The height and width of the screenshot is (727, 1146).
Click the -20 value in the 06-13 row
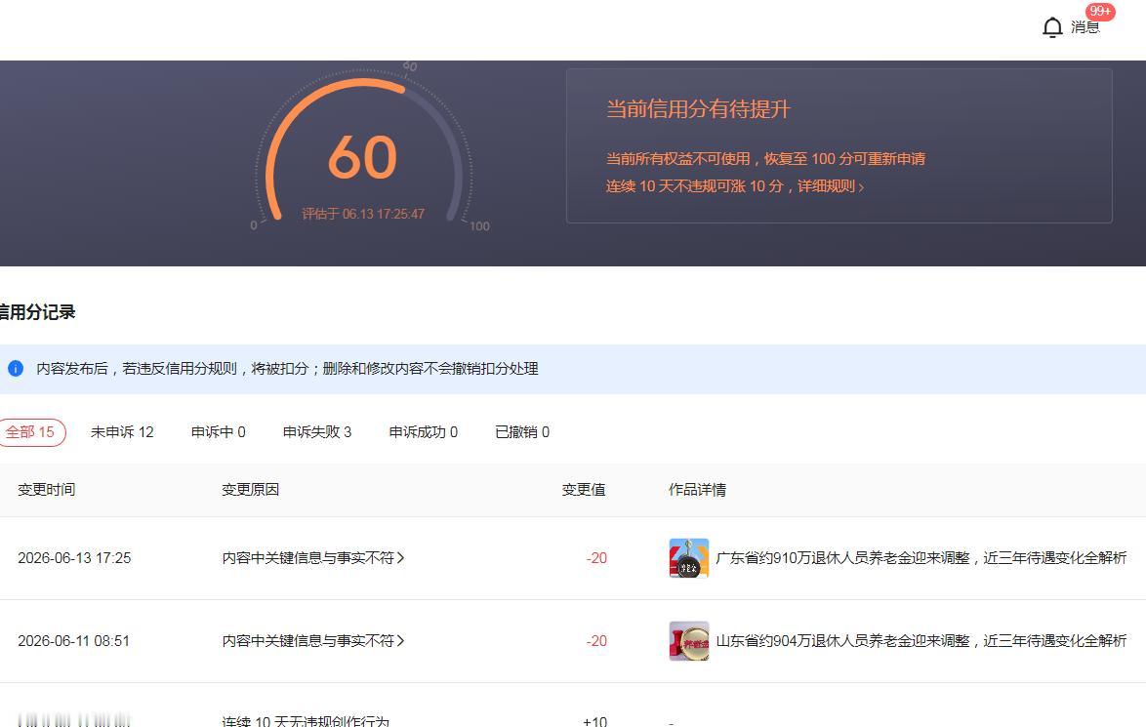596,558
